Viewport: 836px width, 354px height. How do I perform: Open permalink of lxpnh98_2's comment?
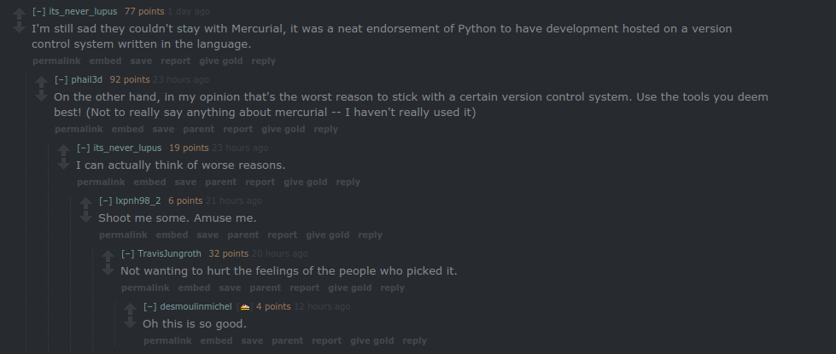point(122,235)
